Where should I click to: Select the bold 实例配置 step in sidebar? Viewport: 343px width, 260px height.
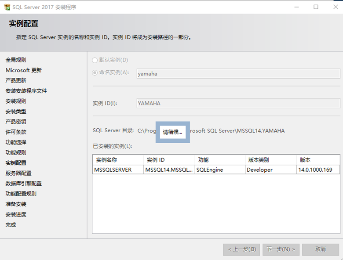(16, 163)
